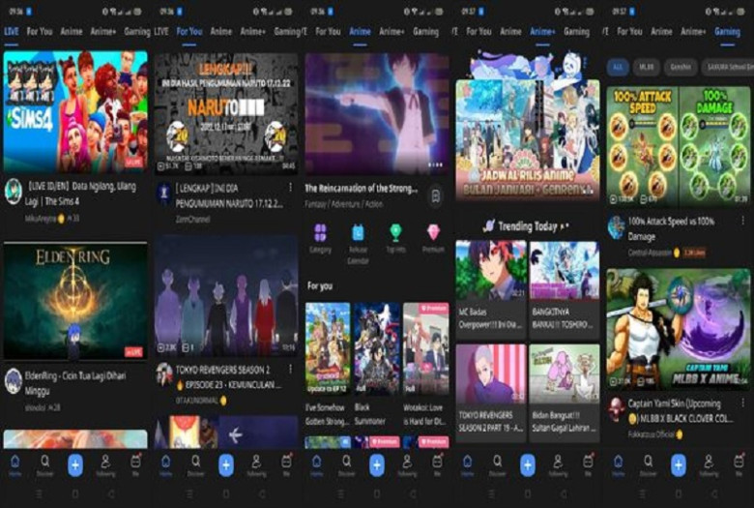This screenshot has height=508, width=754.
Task: Switch to LIVE tab on the first screen
Action: click(x=11, y=32)
